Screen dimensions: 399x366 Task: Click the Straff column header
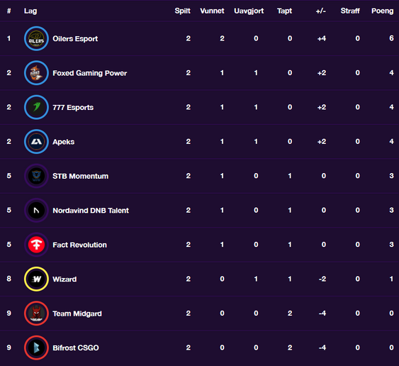tap(350, 11)
